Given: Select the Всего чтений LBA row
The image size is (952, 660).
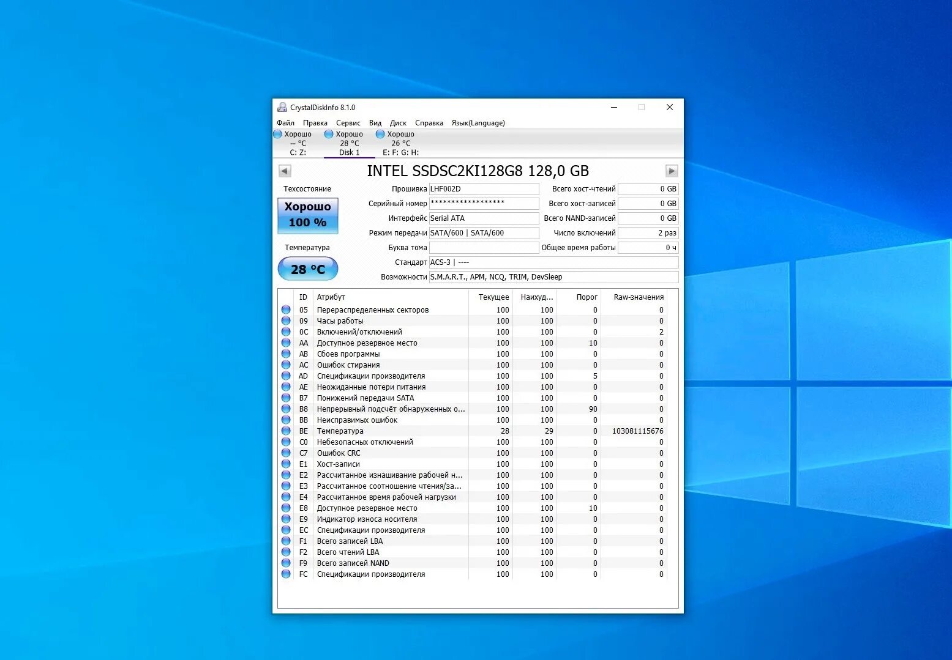Looking at the screenshot, I should click(473, 552).
